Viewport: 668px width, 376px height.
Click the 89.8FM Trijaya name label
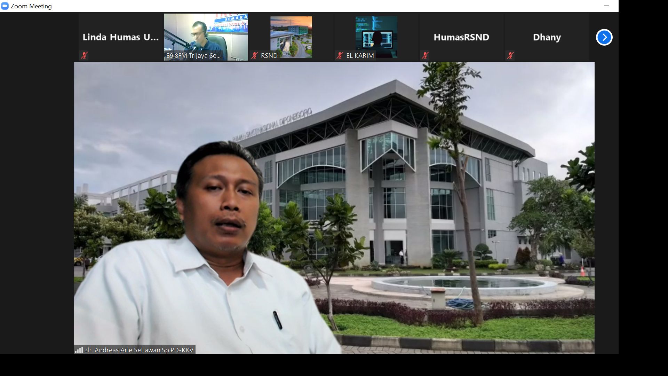click(193, 55)
